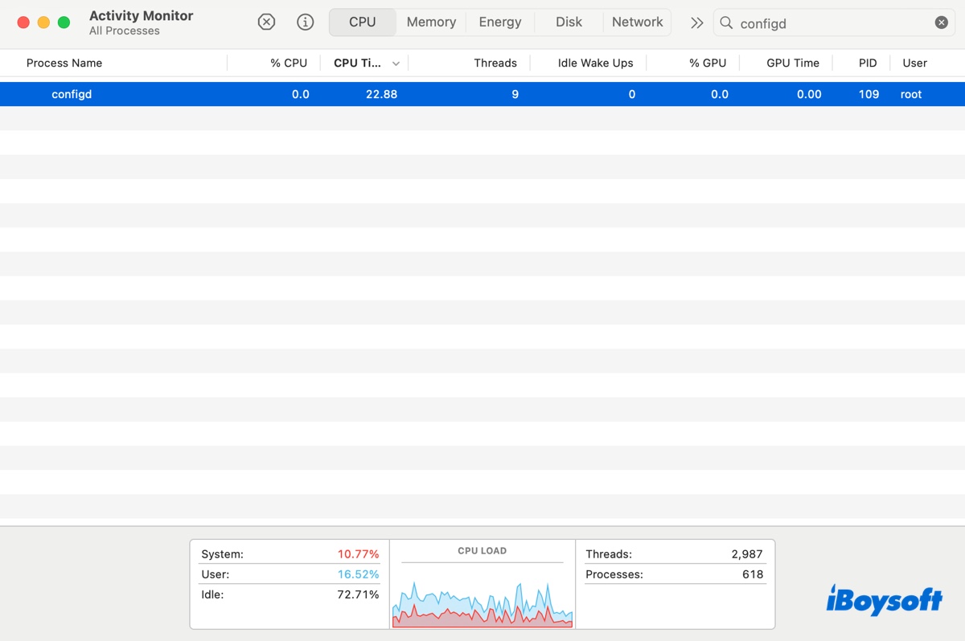Open process info with the i icon

306,22
